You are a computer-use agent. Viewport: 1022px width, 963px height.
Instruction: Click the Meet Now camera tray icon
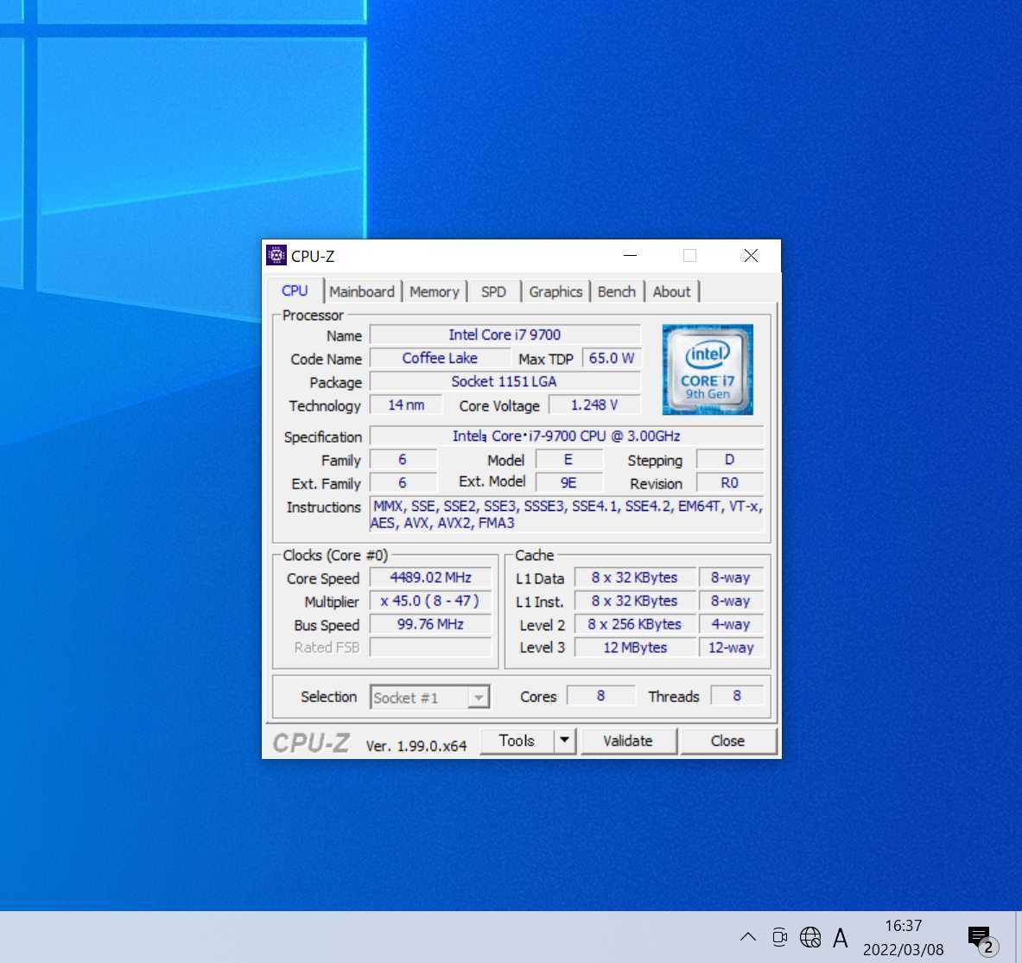pyautogui.click(x=779, y=937)
